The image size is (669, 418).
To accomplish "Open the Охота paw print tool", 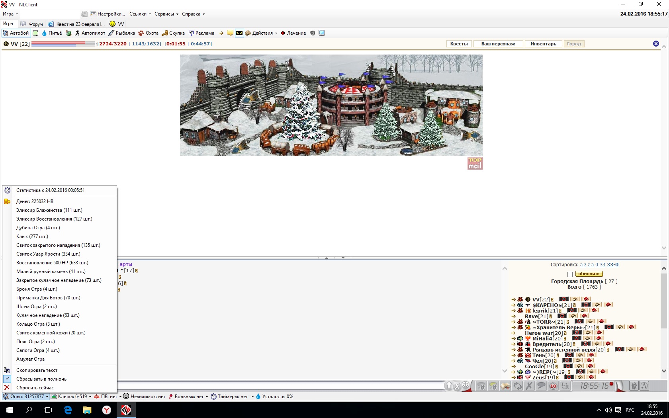I will [149, 33].
